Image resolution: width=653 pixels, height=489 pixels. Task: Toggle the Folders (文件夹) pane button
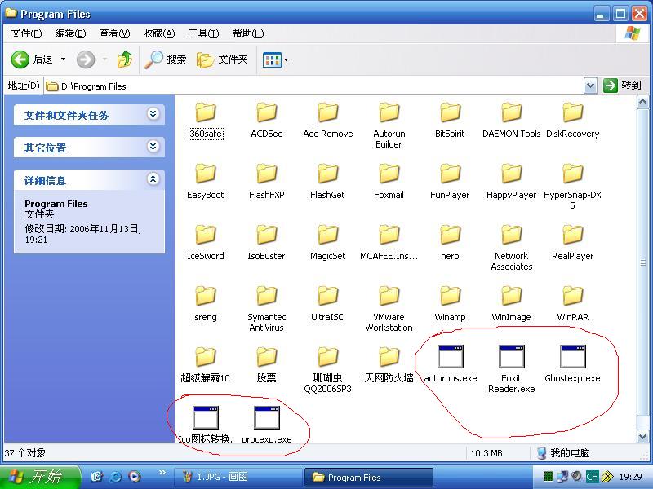click(222, 59)
